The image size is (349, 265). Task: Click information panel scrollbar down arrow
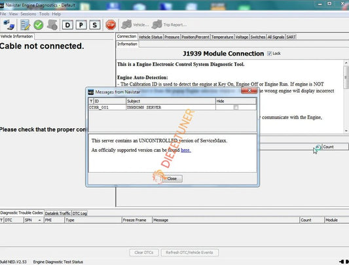pyautogui.click(x=346, y=131)
